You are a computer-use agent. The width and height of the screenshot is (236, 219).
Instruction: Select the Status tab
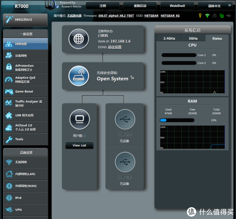[217, 38]
